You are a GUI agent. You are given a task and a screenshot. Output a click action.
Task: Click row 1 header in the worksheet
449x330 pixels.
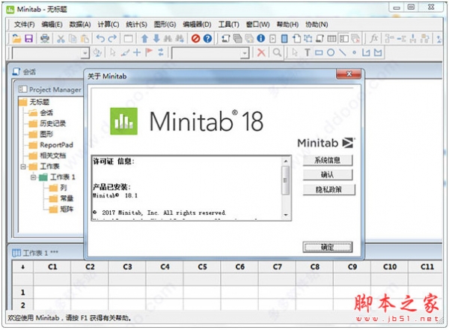[23, 293]
